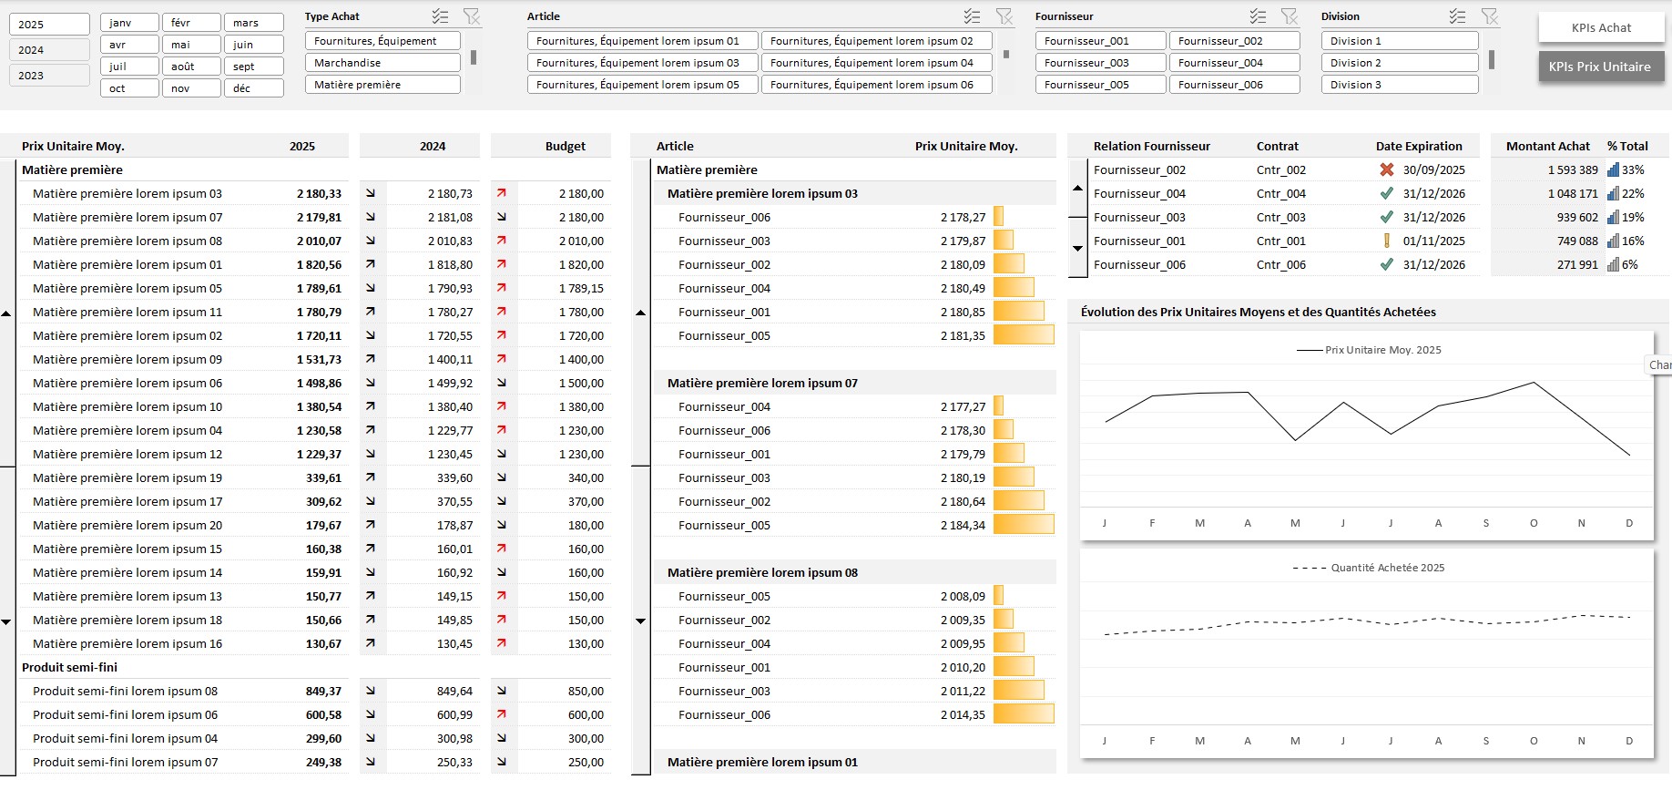Clear filter on the Article slicer

1004,16
